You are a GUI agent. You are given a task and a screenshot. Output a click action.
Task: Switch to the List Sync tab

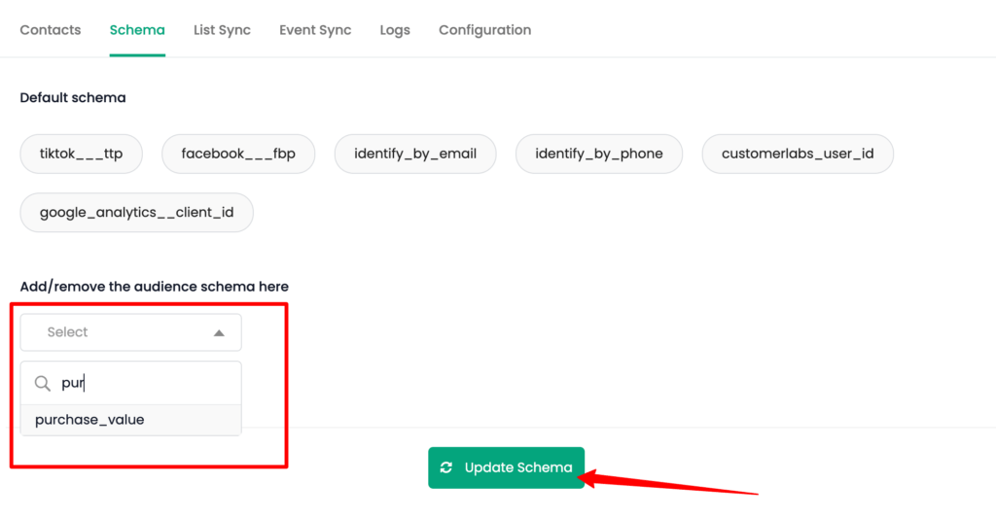tap(222, 30)
